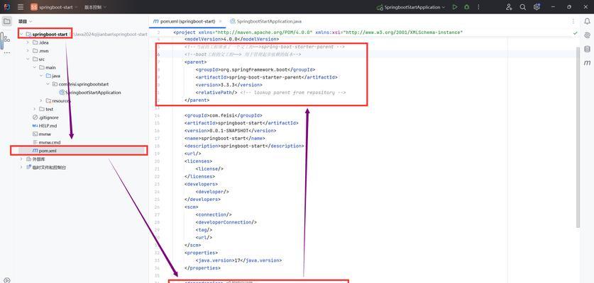Screen dimensions: 594x283
Task: Open more run actions menu
Action: [478, 7]
